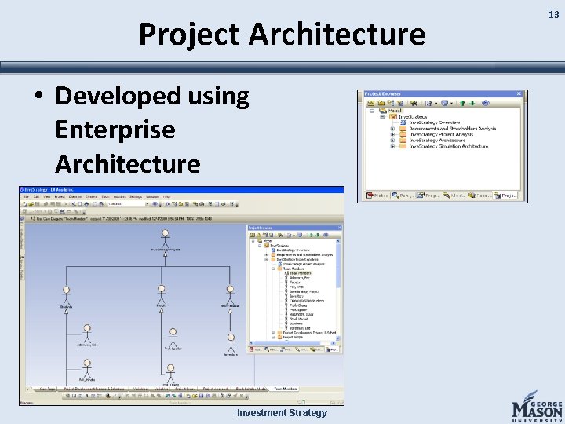Open the File menu in EA window
The width and height of the screenshot is (565, 424).
click(27, 197)
